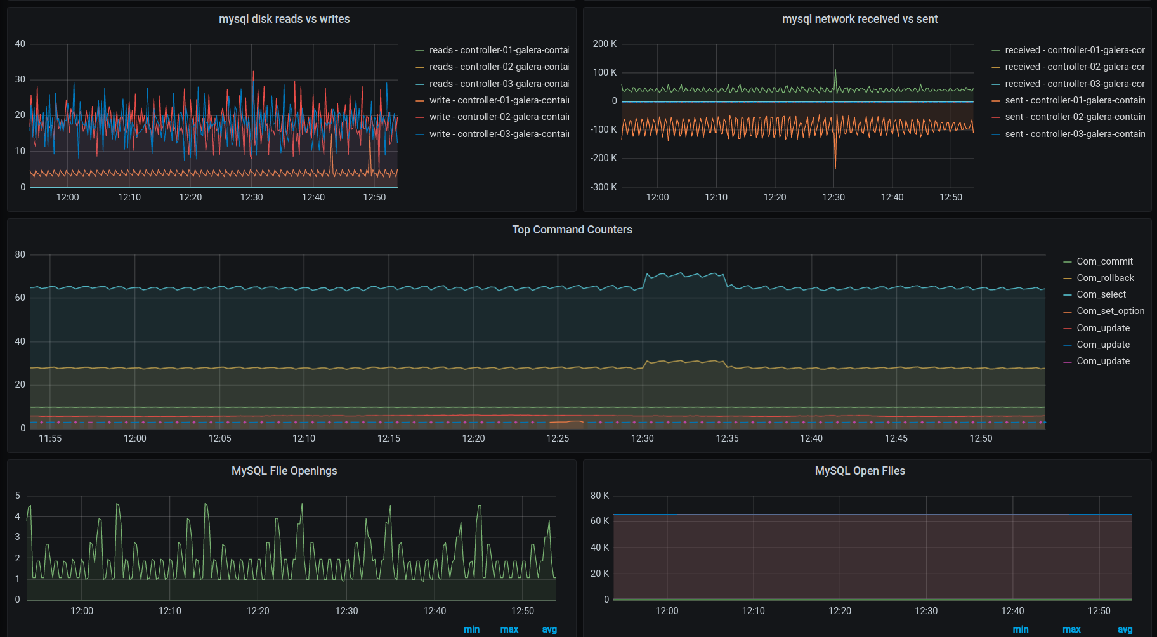Image resolution: width=1157 pixels, height=637 pixels.
Task: Open the 'MySQL Open Files' panel title menu
Action: pyautogui.click(x=860, y=471)
